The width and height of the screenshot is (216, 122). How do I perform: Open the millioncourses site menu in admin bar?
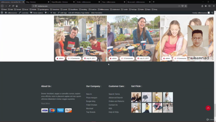(x=11, y=13)
